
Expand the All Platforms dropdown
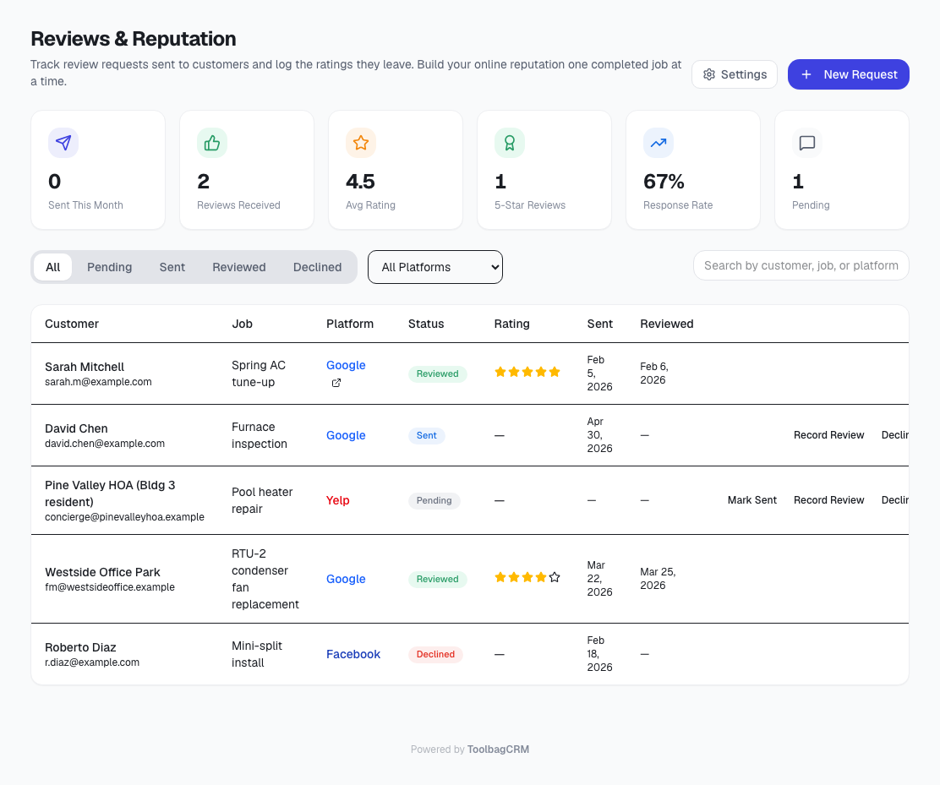[x=435, y=267]
